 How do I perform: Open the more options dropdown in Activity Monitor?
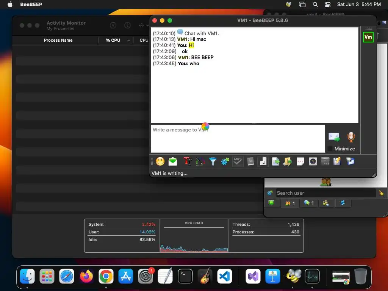pyautogui.click(x=144, y=25)
